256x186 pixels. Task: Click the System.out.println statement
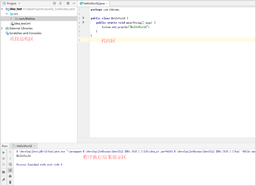coord(126,27)
